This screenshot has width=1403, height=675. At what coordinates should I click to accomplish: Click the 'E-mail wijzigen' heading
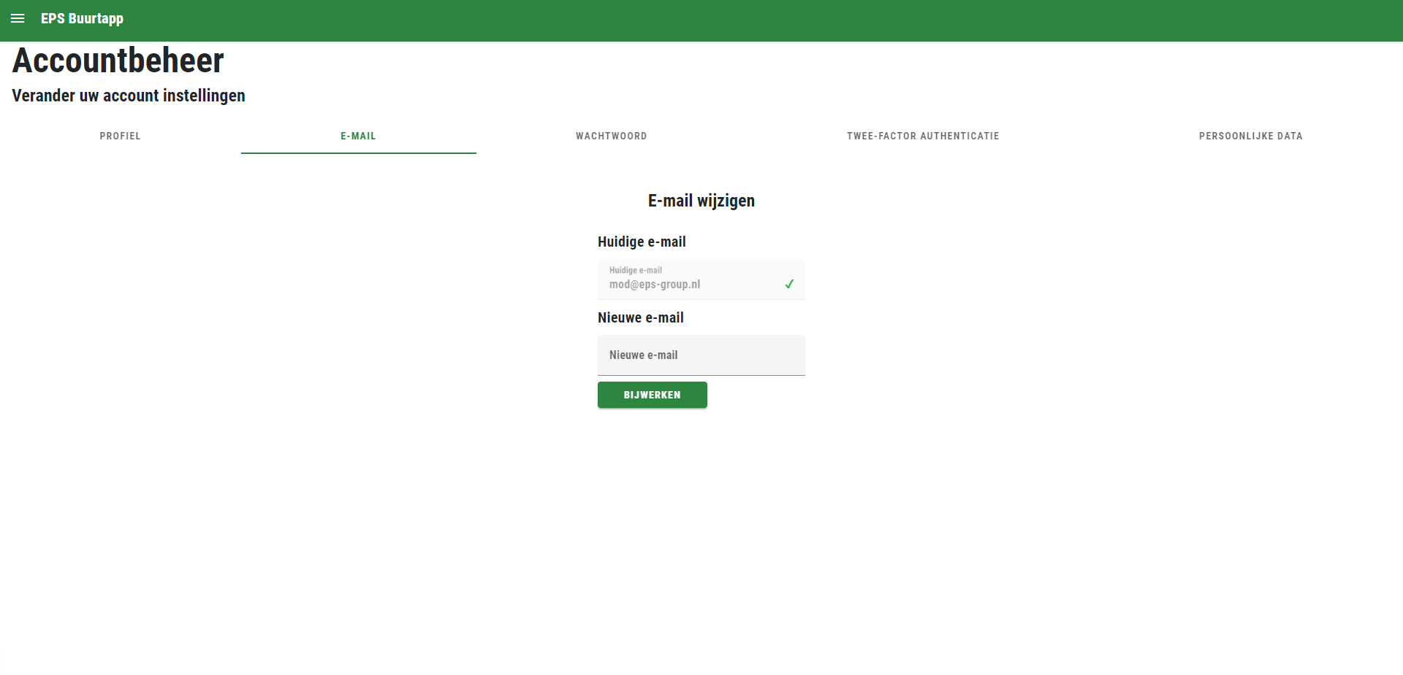pyautogui.click(x=701, y=201)
